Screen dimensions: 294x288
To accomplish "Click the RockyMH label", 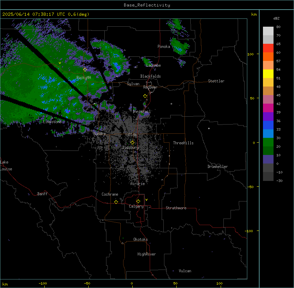I will point(84,78).
